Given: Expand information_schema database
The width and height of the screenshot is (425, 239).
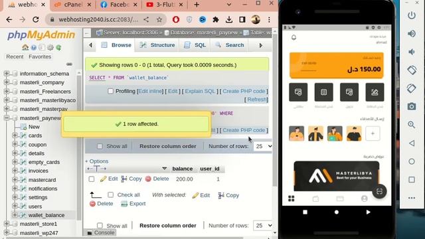Looking at the screenshot, I should pyautogui.click(x=7, y=74).
